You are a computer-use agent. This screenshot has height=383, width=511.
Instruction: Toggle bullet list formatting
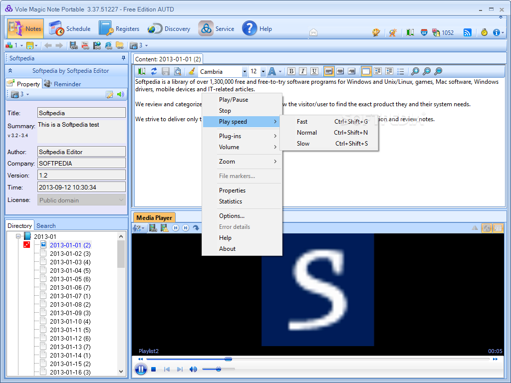pos(401,71)
